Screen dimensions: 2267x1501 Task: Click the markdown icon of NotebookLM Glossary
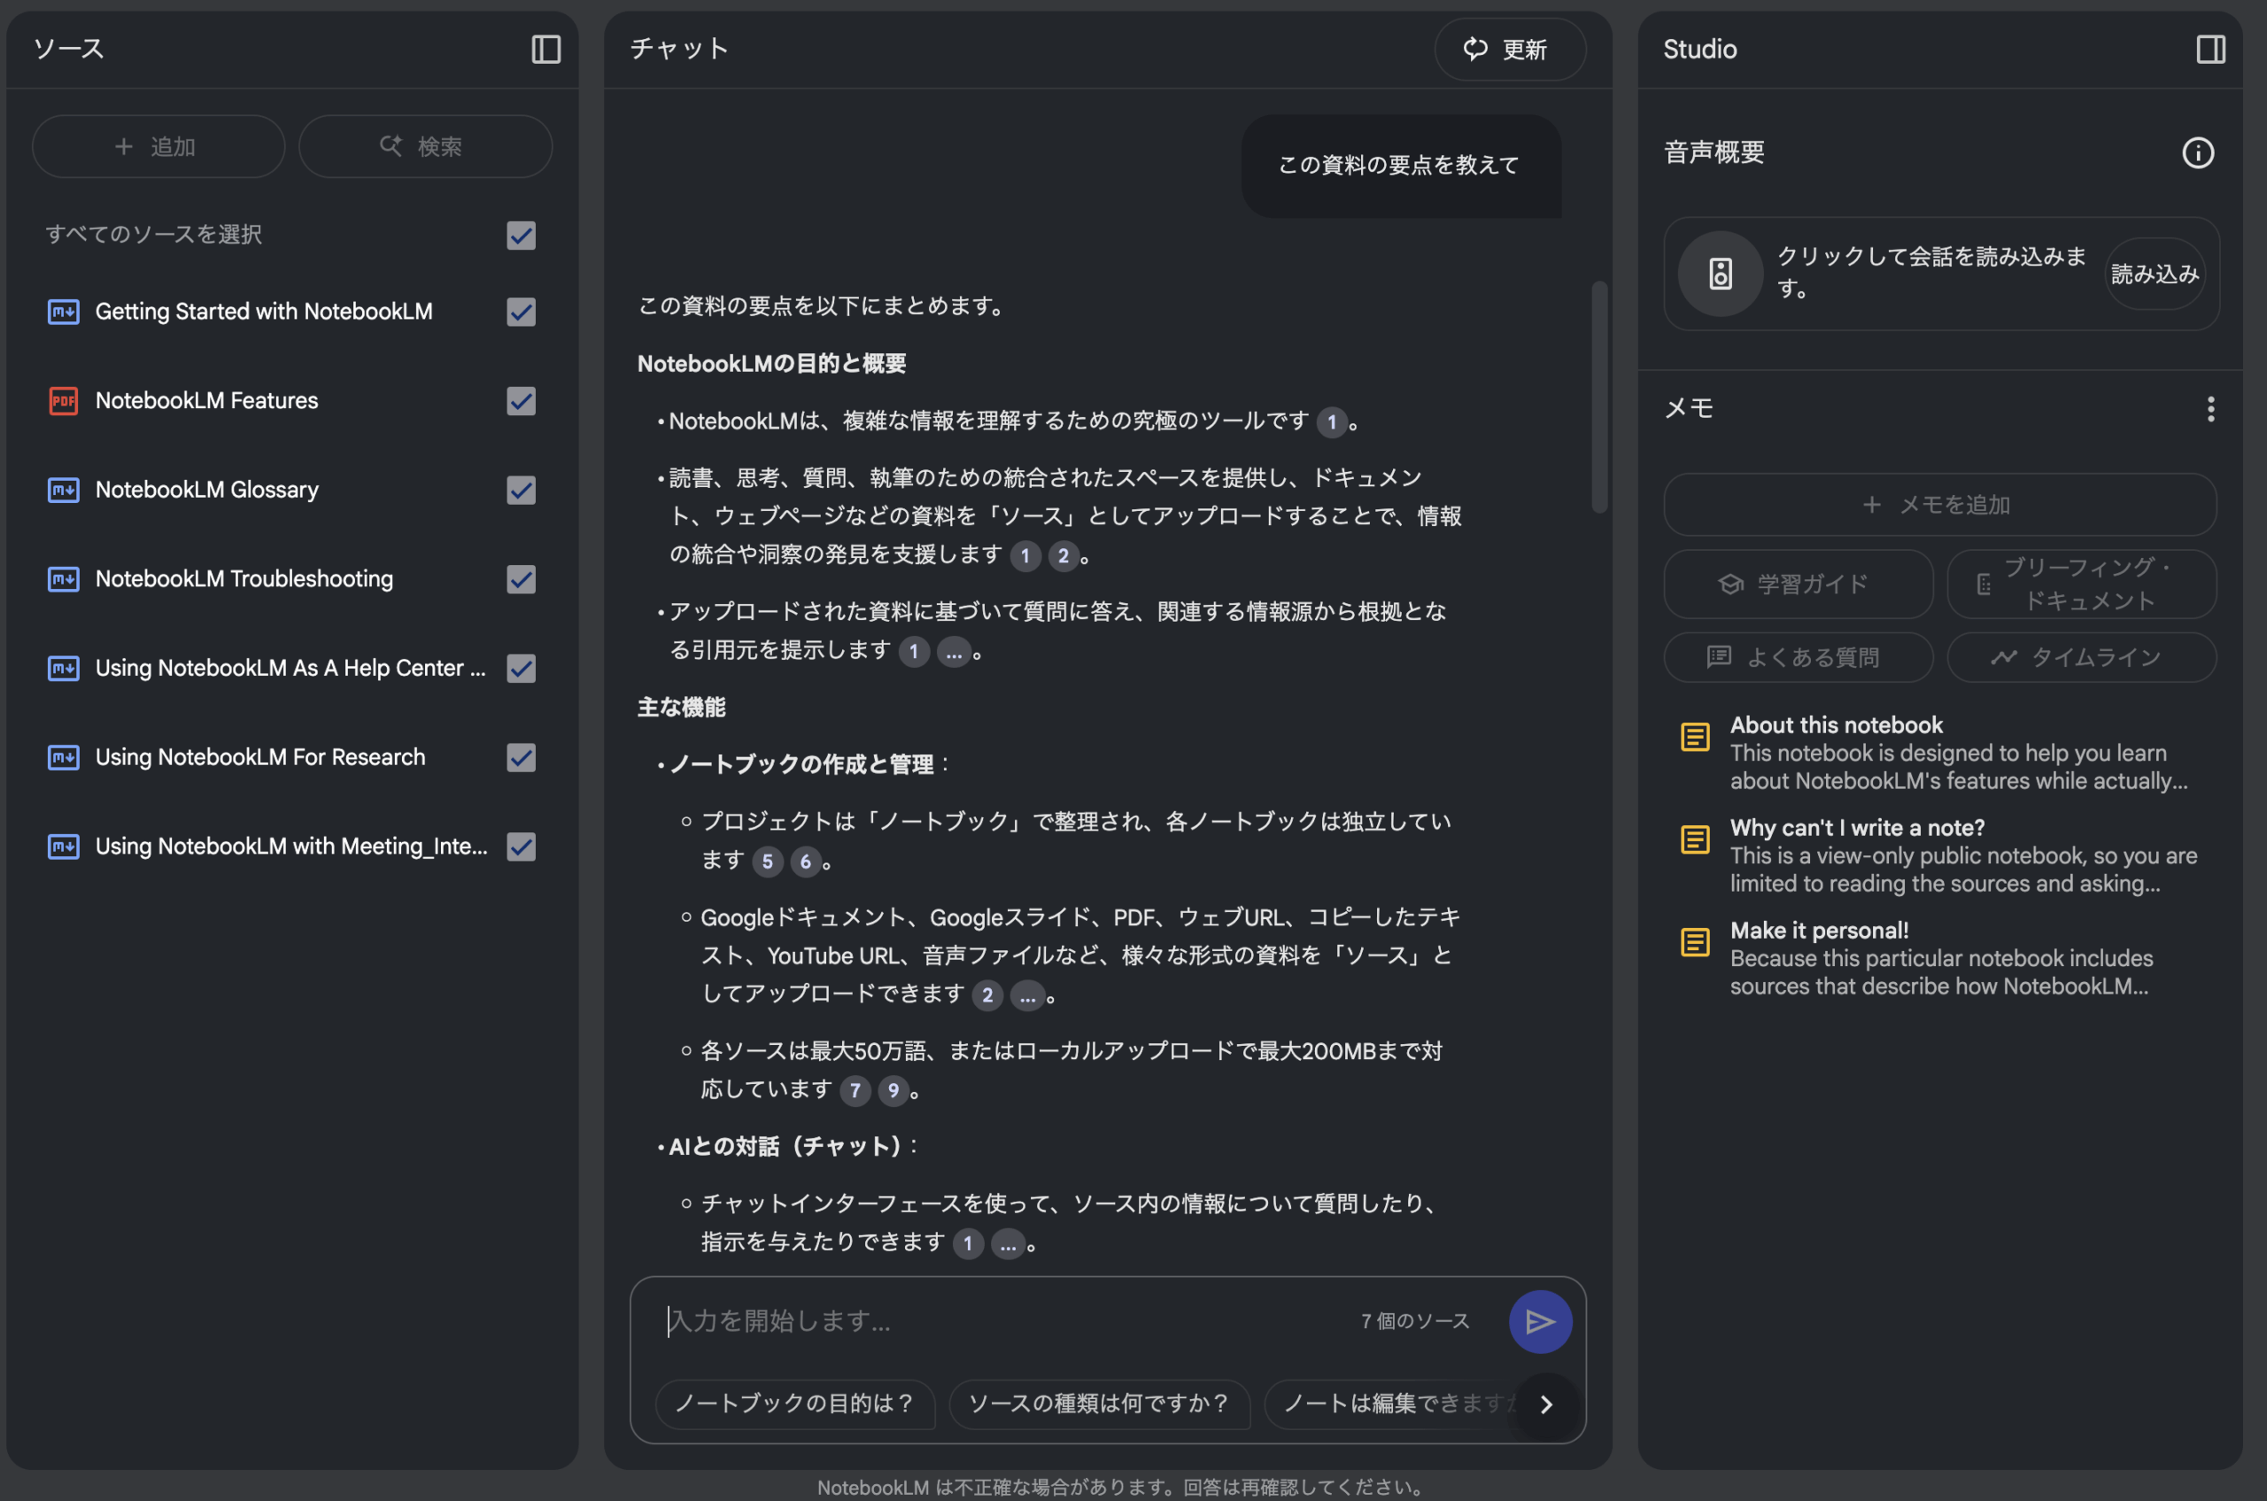pos(63,490)
